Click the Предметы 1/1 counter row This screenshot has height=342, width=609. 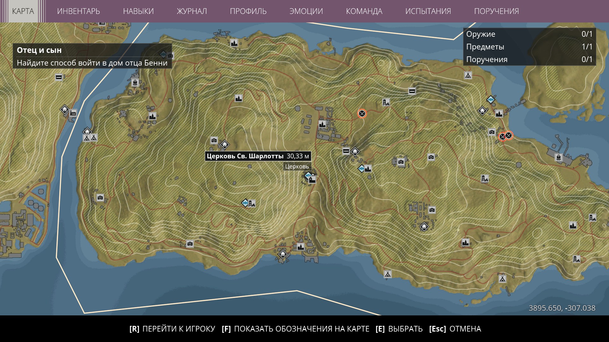click(529, 47)
